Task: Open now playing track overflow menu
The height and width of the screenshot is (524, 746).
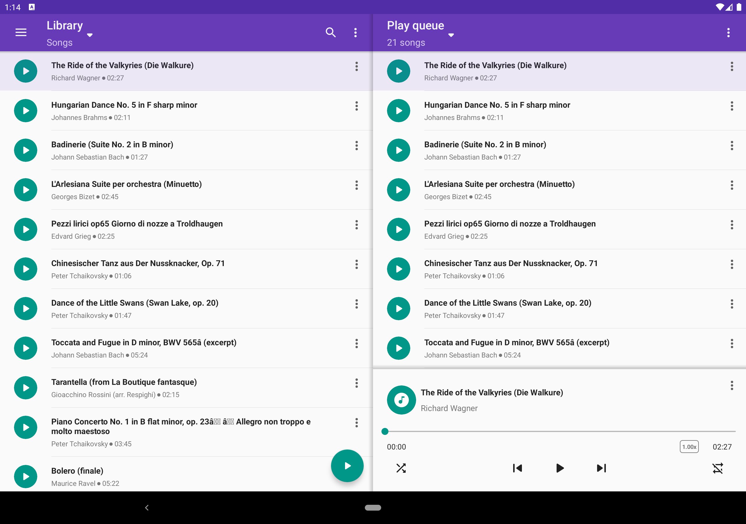Action: pyautogui.click(x=732, y=386)
